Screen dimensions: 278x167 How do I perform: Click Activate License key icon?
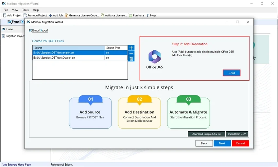pyautogui.click(x=102, y=15)
